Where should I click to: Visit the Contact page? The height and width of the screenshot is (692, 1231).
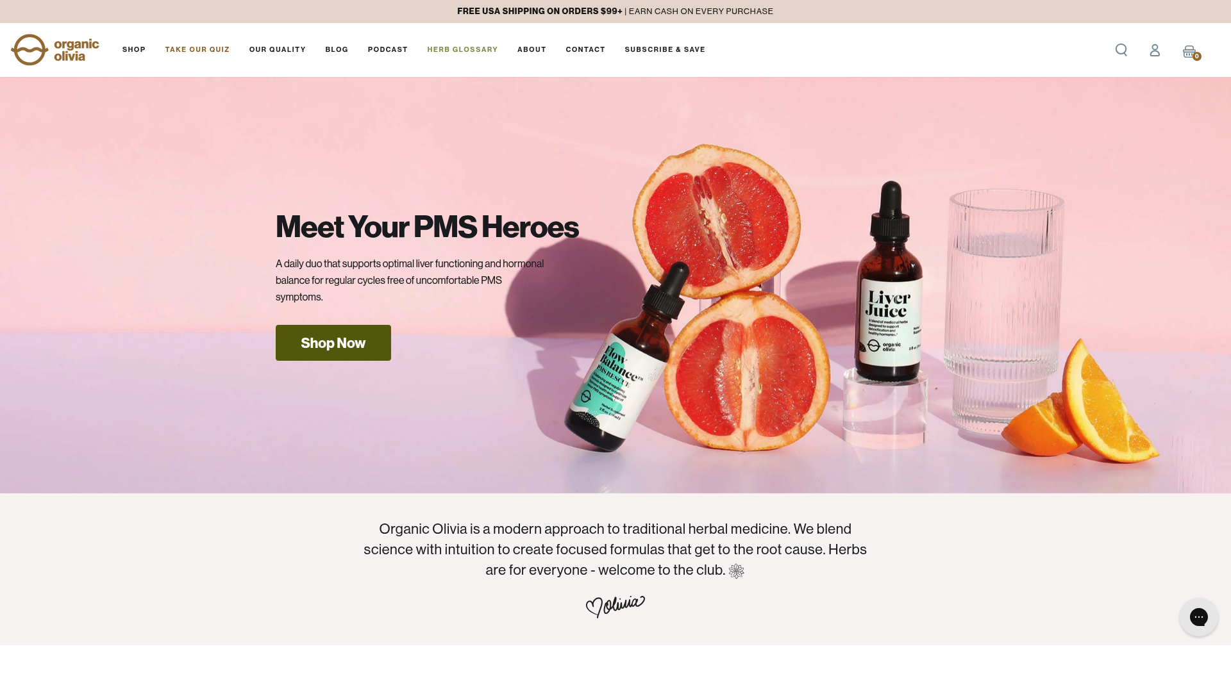[x=585, y=50]
